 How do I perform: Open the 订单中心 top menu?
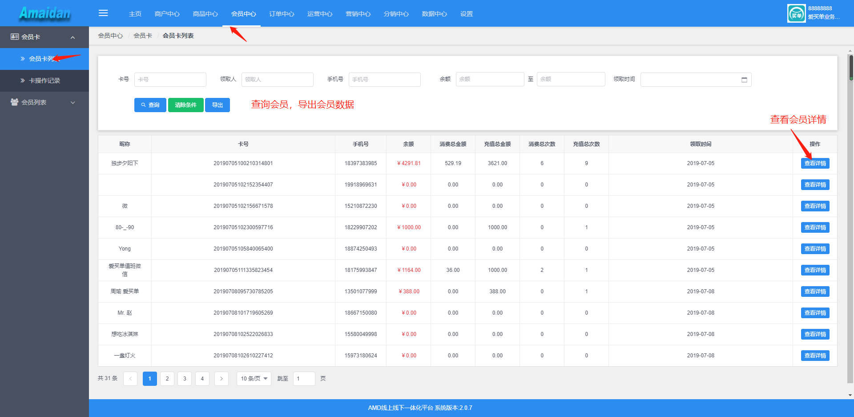click(282, 14)
